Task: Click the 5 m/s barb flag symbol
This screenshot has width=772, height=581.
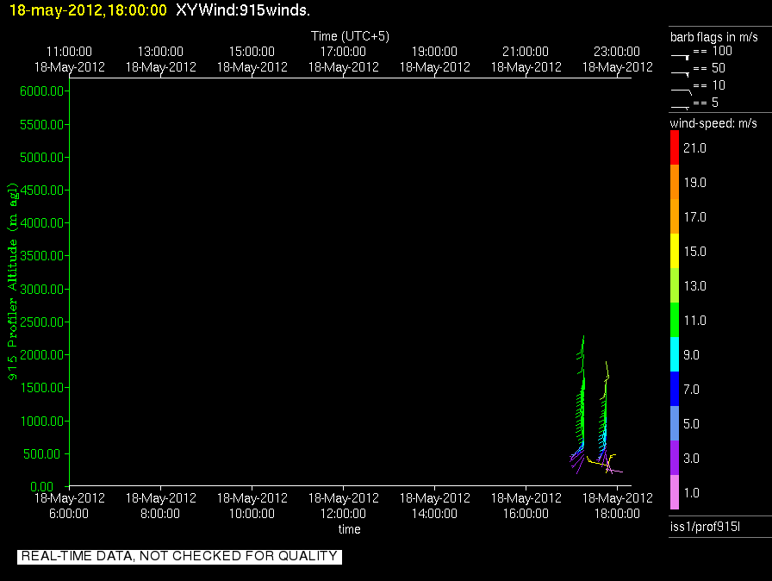Action: [x=680, y=107]
